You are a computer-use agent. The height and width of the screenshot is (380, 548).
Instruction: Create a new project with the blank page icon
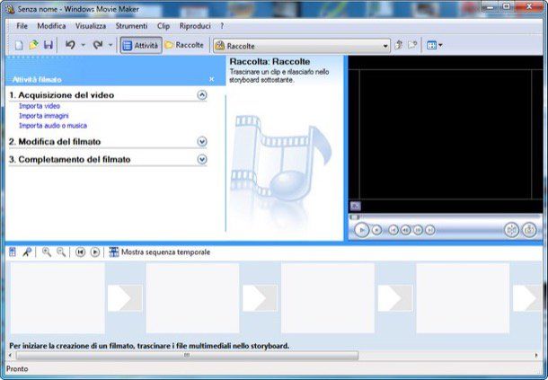(19, 45)
